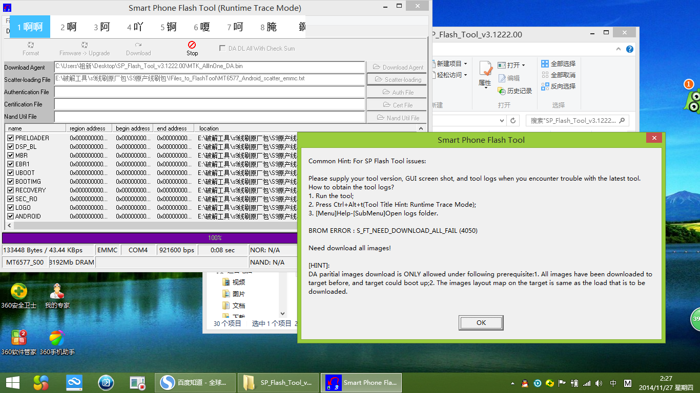The height and width of the screenshot is (393, 700).
Task: Click the Download Agent browse button
Action: point(398,67)
